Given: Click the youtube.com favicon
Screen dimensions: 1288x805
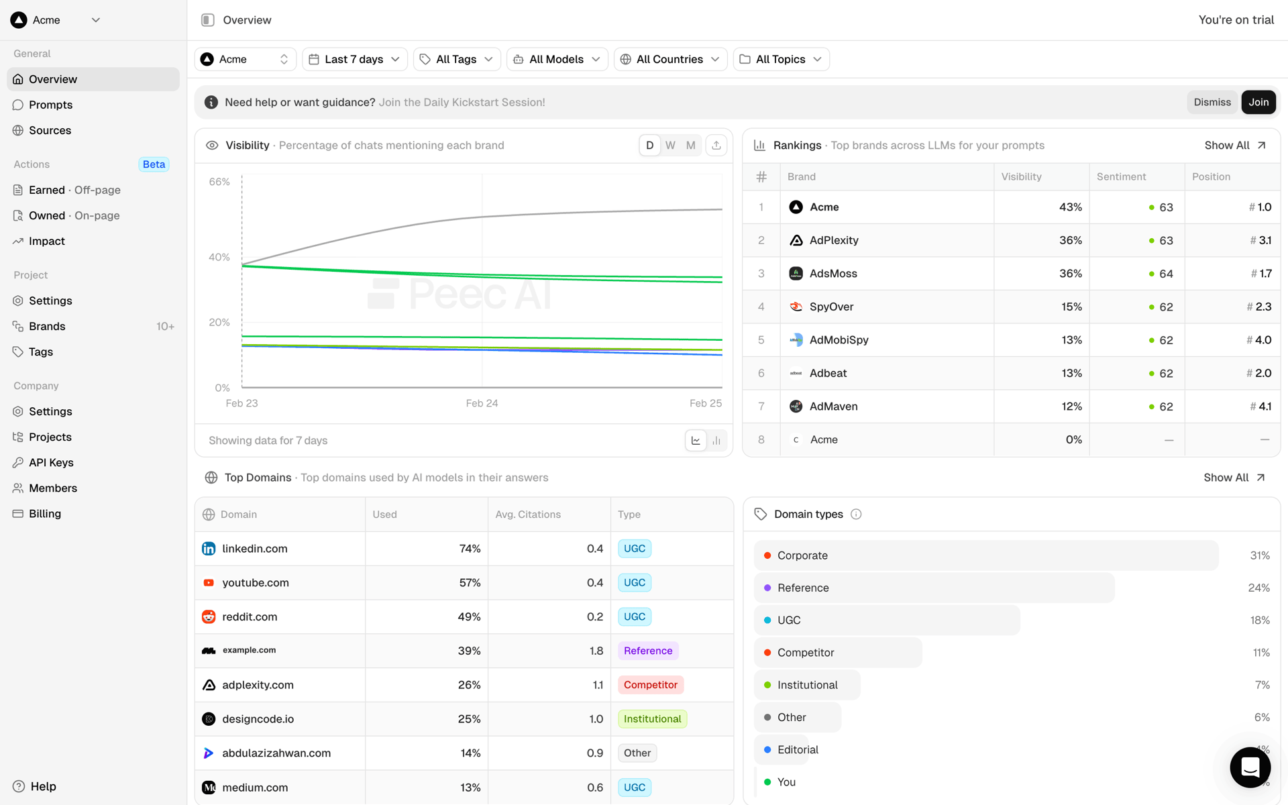Looking at the screenshot, I should coord(209,583).
